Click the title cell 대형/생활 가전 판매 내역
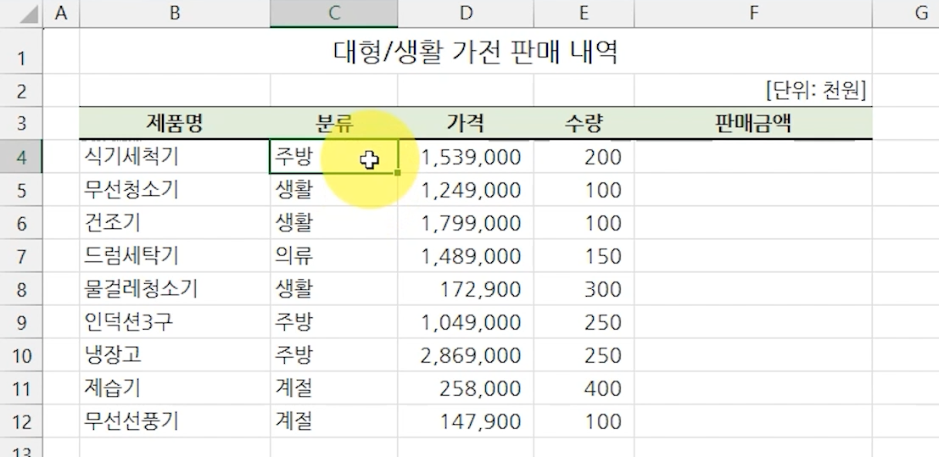Image resolution: width=939 pixels, height=457 pixels. (476, 51)
